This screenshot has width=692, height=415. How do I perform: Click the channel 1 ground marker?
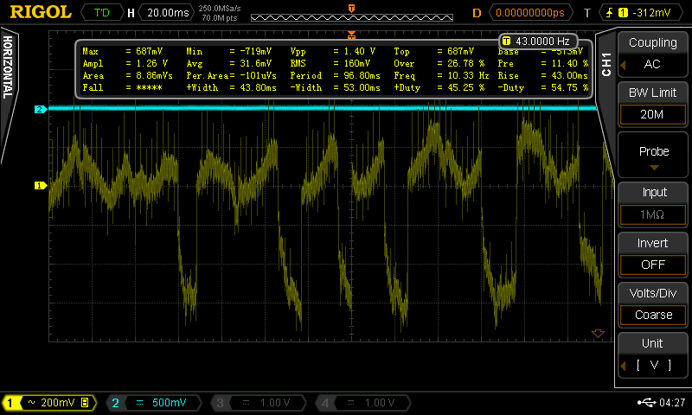(x=40, y=186)
